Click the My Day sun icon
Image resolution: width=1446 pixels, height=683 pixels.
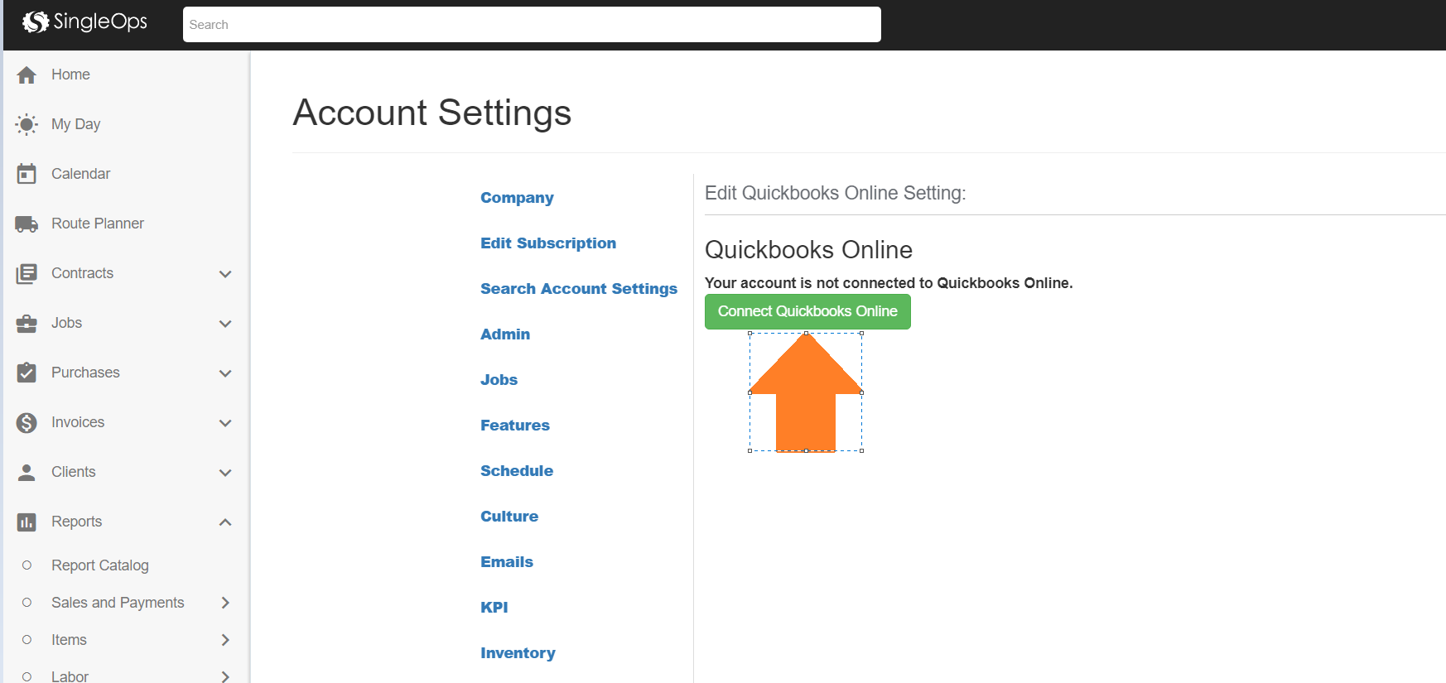(x=27, y=124)
